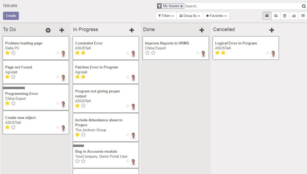Click assignee avatar on Problem loading page

(x=63, y=54)
